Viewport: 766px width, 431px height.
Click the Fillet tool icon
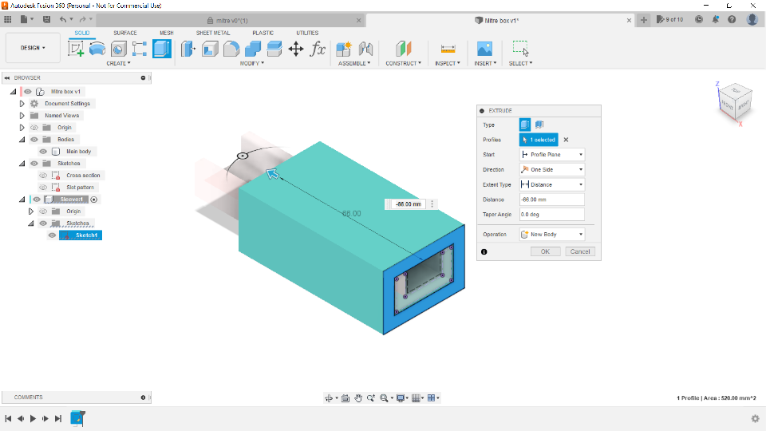[231, 49]
